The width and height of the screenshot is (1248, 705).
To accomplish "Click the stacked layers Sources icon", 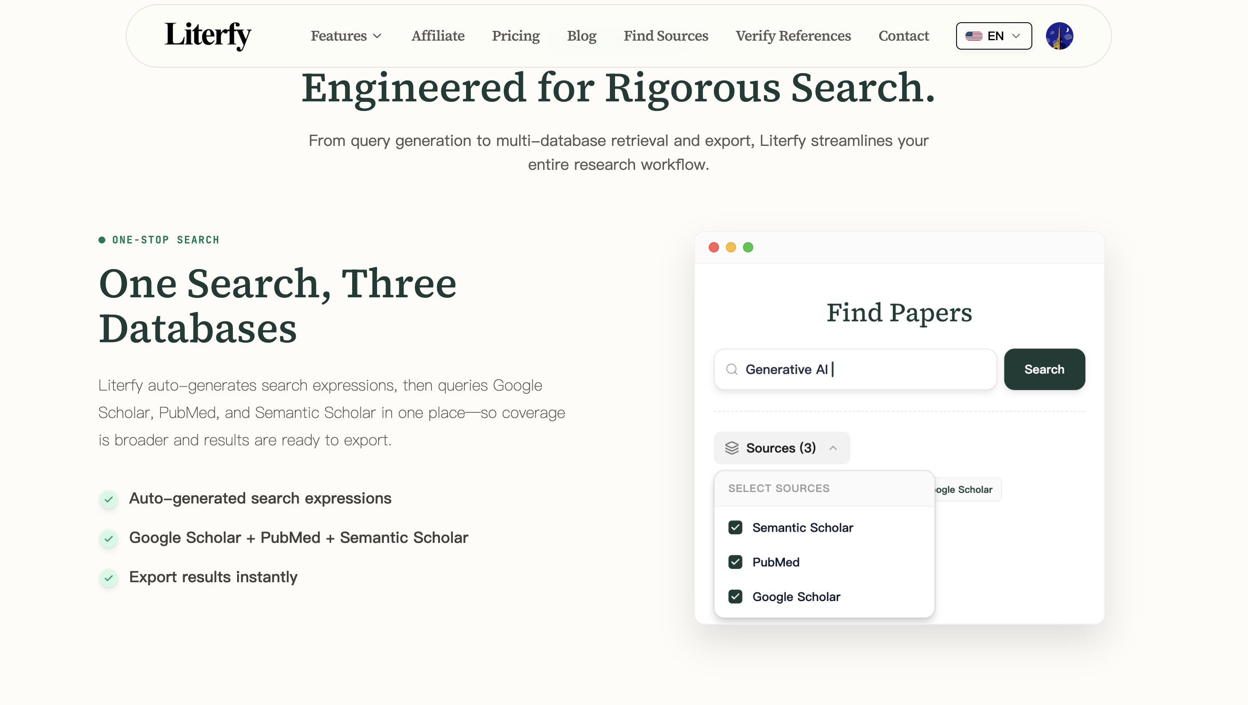I will [x=731, y=448].
